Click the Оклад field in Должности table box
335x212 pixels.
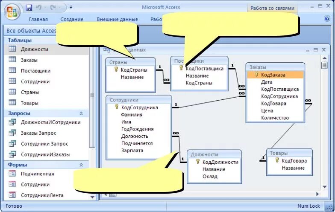pos(210,177)
